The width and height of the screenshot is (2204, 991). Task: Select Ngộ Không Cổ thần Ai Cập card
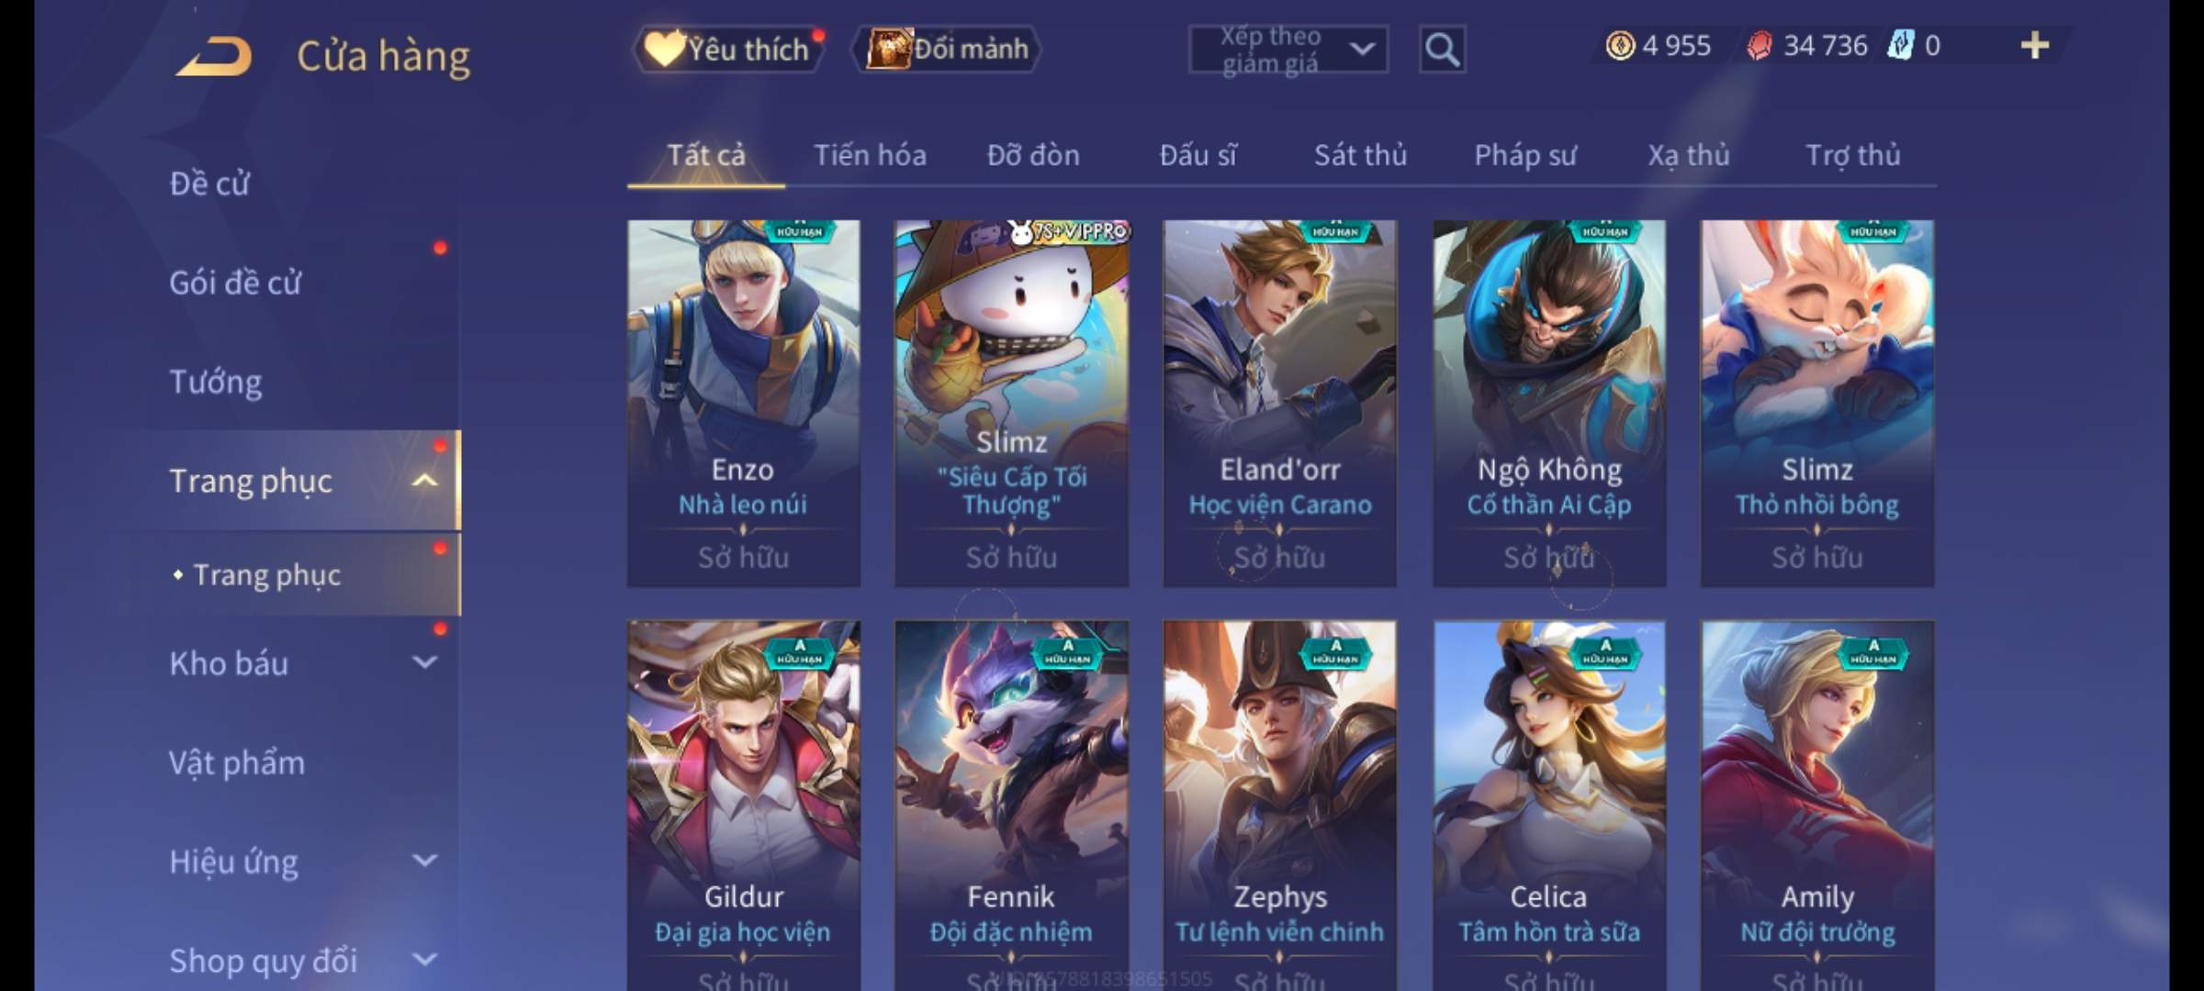click(x=1549, y=403)
